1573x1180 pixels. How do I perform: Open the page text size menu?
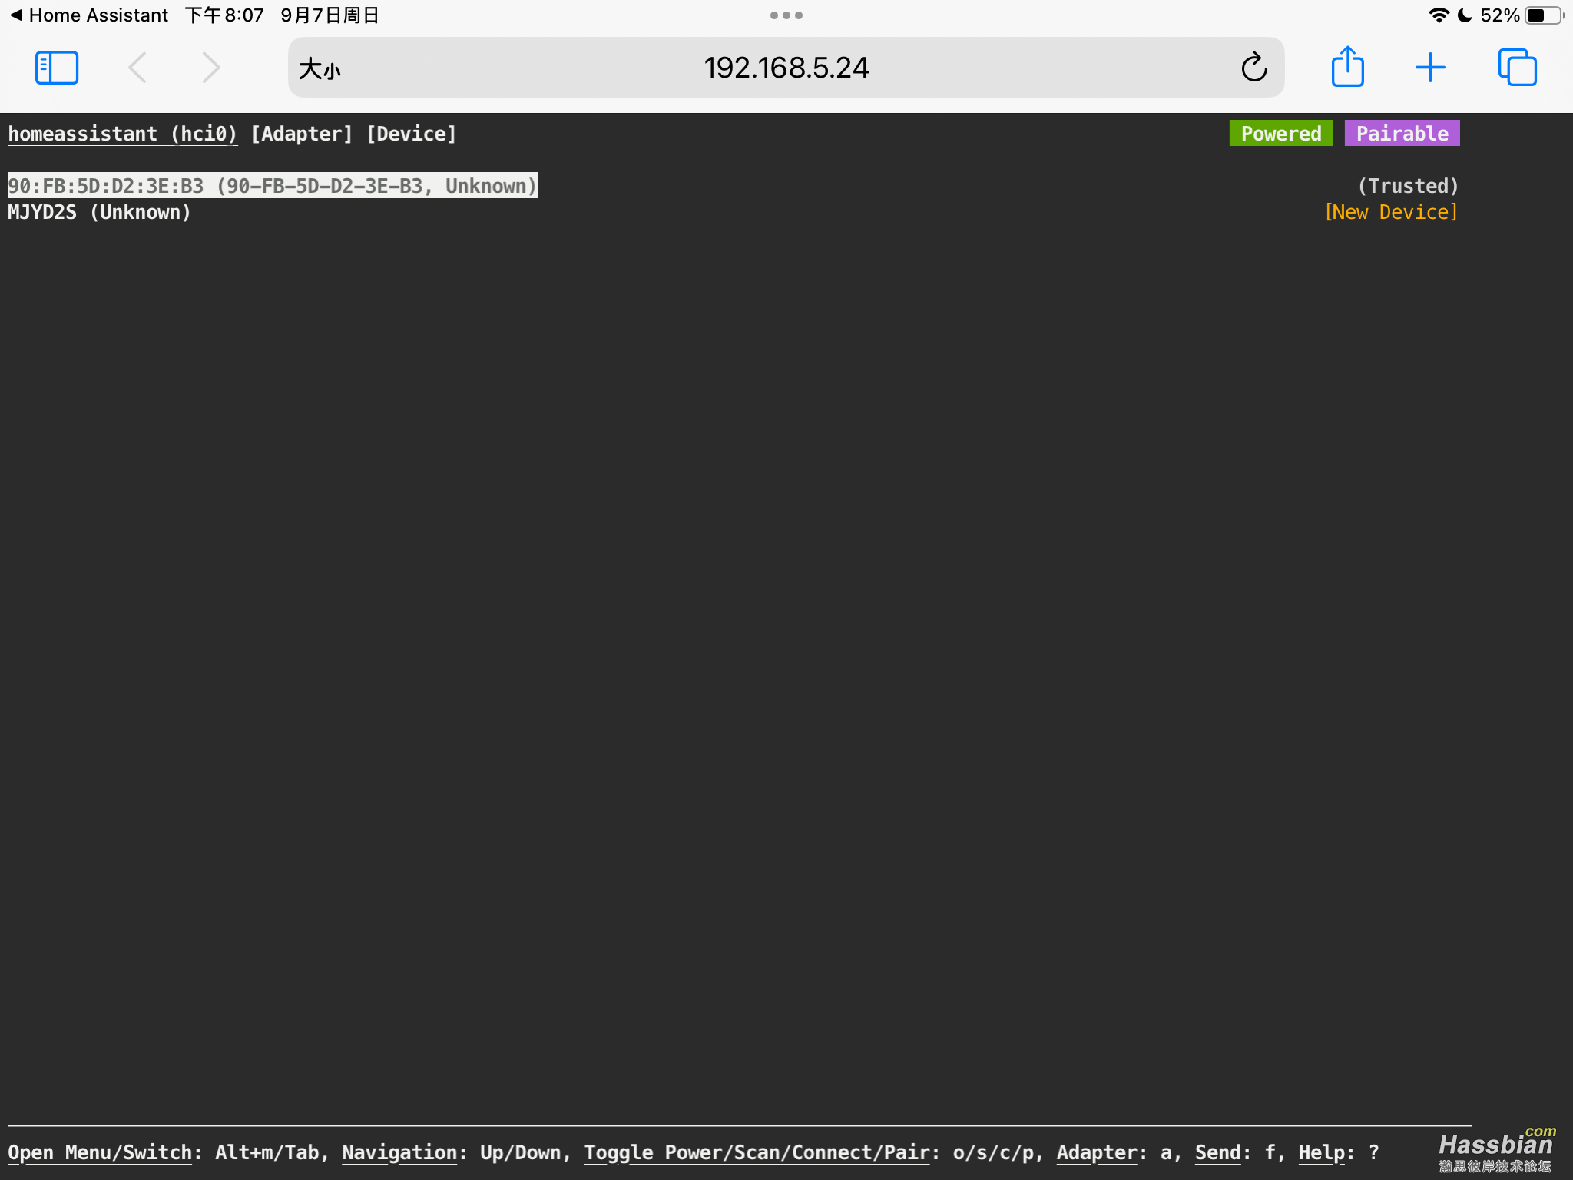click(320, 68)
